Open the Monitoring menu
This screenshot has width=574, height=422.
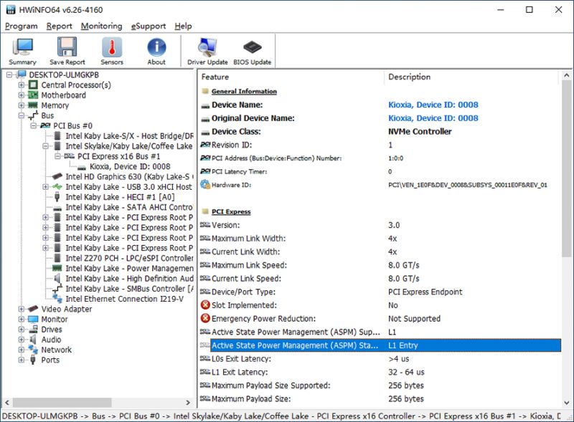tap(101, 27)
